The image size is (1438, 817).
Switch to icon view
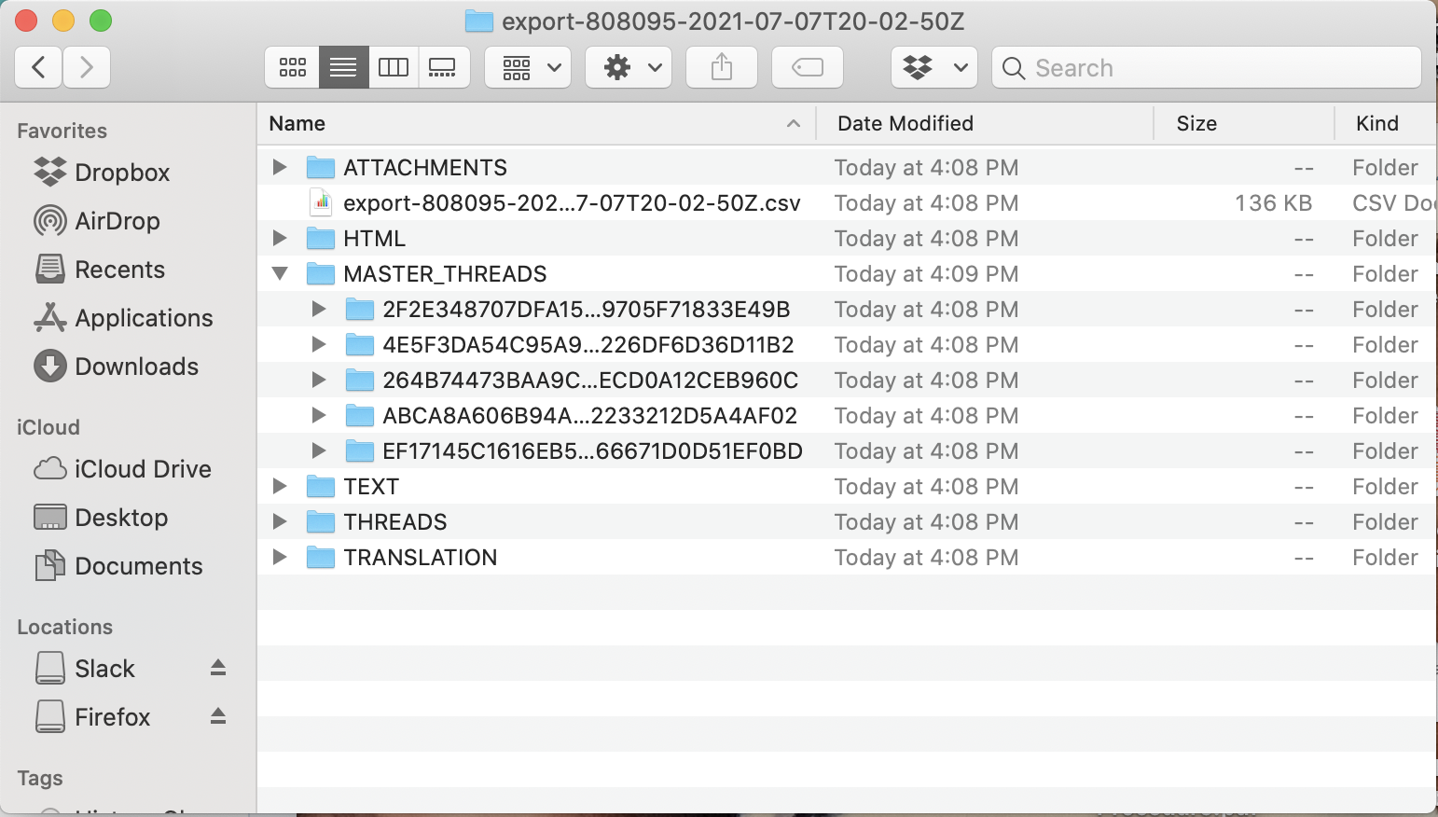click(293, 67)
